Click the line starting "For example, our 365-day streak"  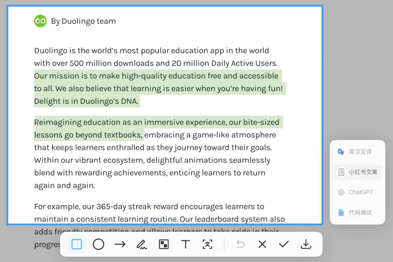pyautogui.click(x=149, y=207)
